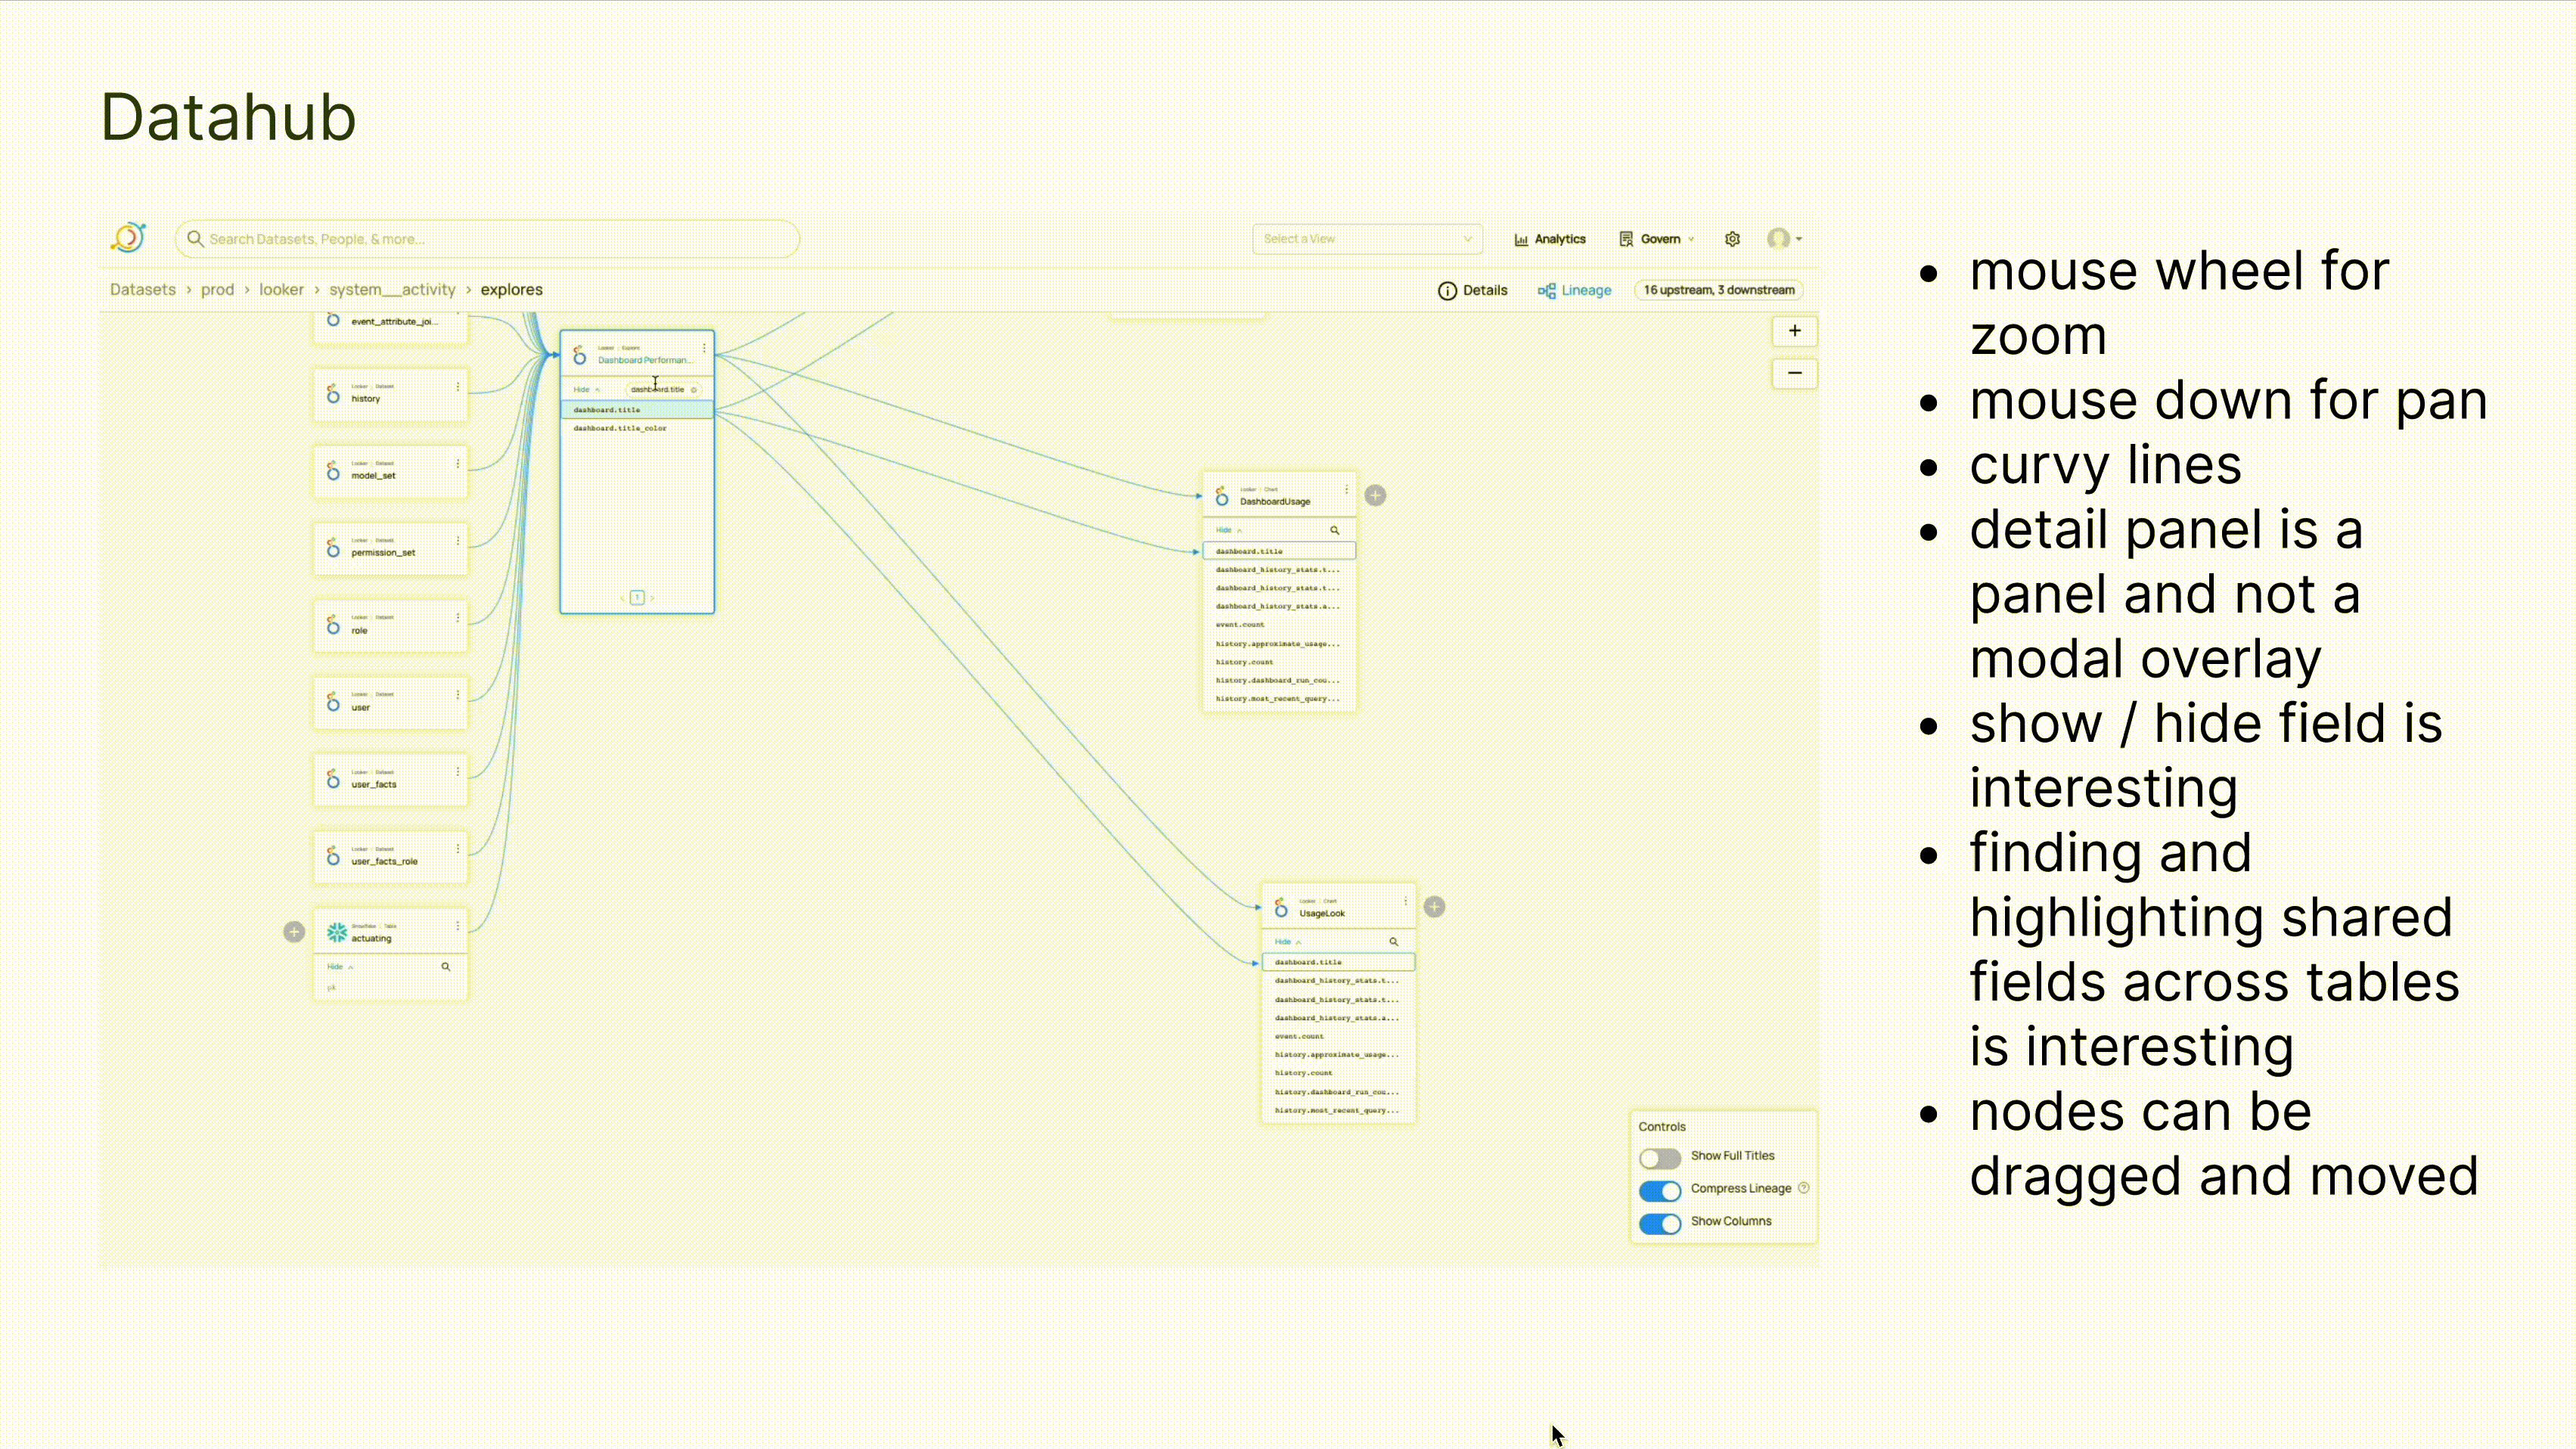Expand downstream with plus beside DashboardUsage node
This screenshot has width=2576, height=1449.
coord(1376,495)
